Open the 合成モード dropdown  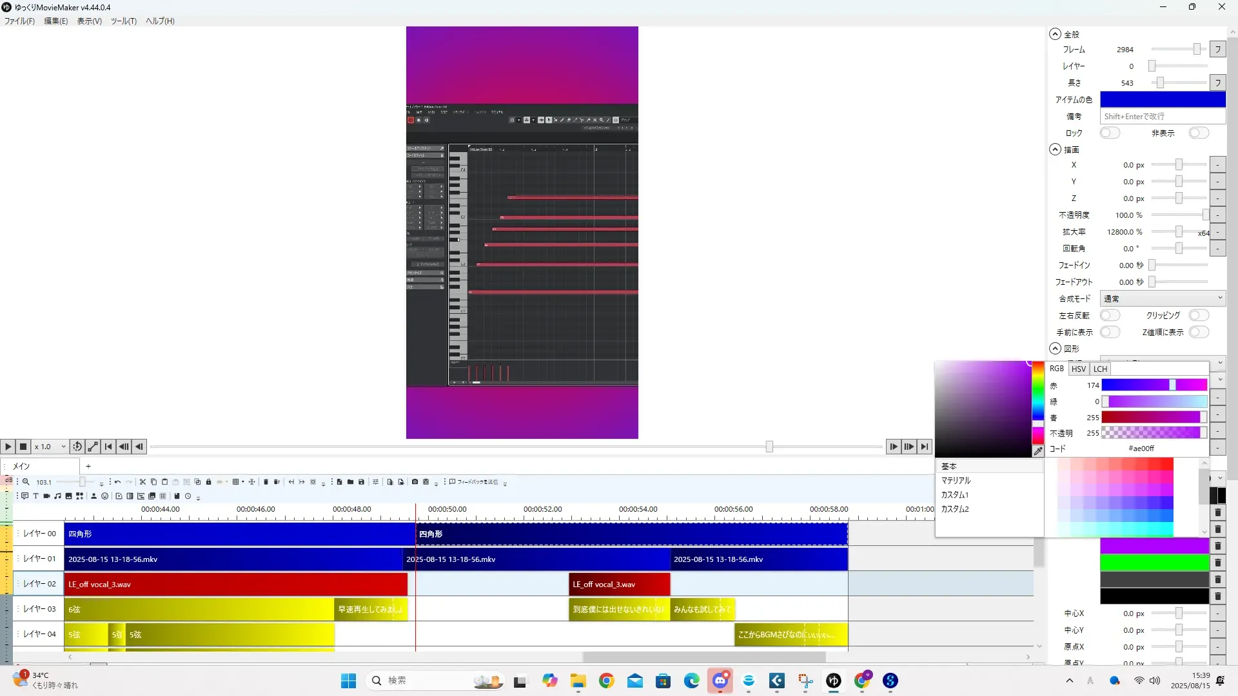1162,298
